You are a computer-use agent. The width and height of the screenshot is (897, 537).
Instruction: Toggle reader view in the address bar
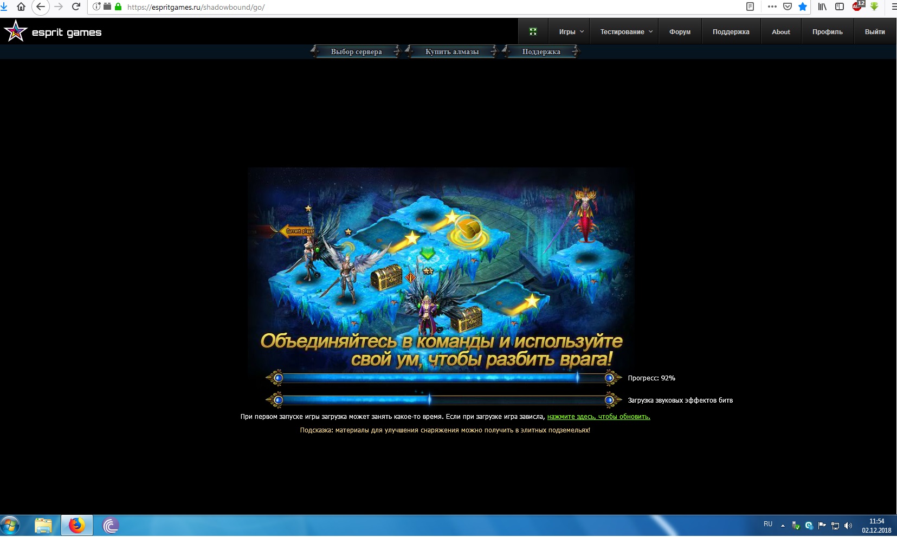click(750, 7)
